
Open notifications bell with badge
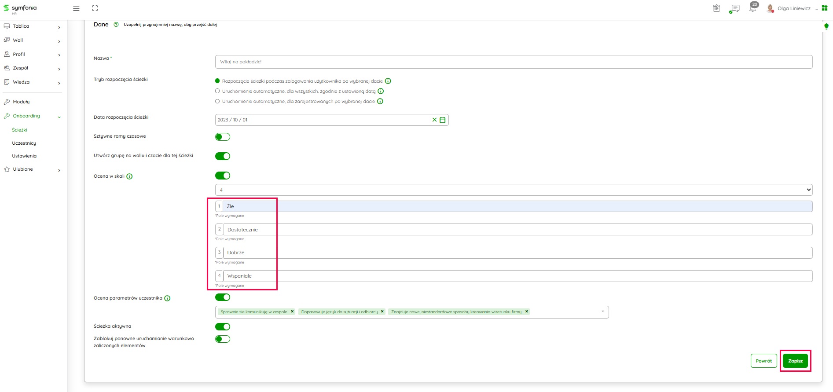point(753,8)
